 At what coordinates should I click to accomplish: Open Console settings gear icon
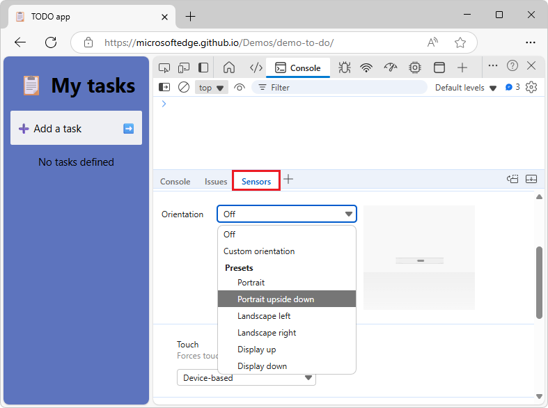(x=531, y=87)
